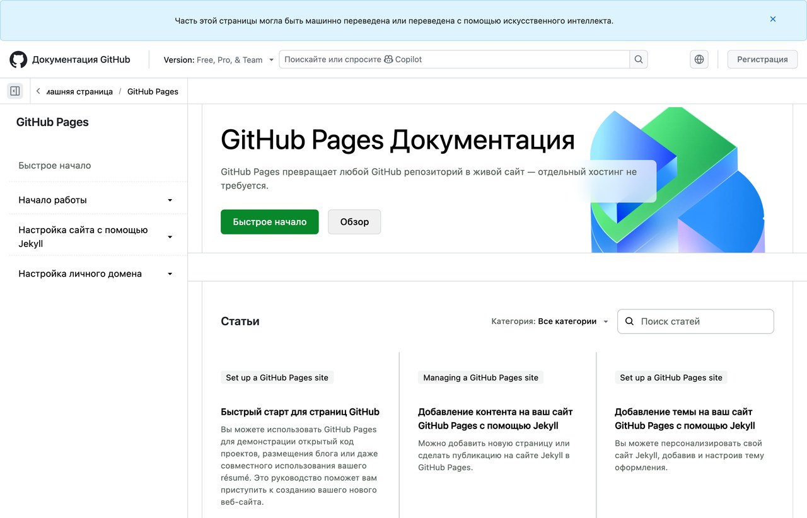This screenshot has width=807, height=518.
Task: Click the Managing a GitHub Pages site tag
Action: (x=480, y=377)
